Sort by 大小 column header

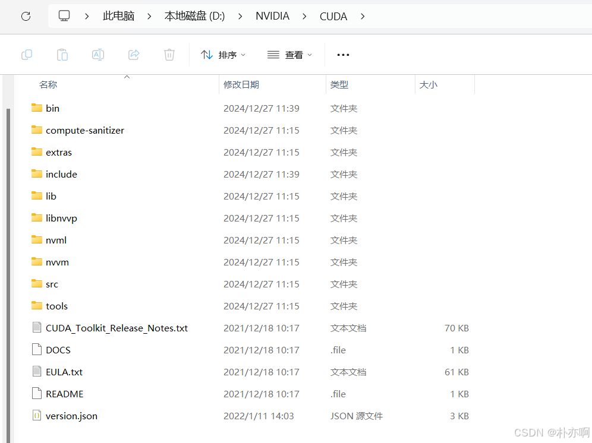pos(428,84)
